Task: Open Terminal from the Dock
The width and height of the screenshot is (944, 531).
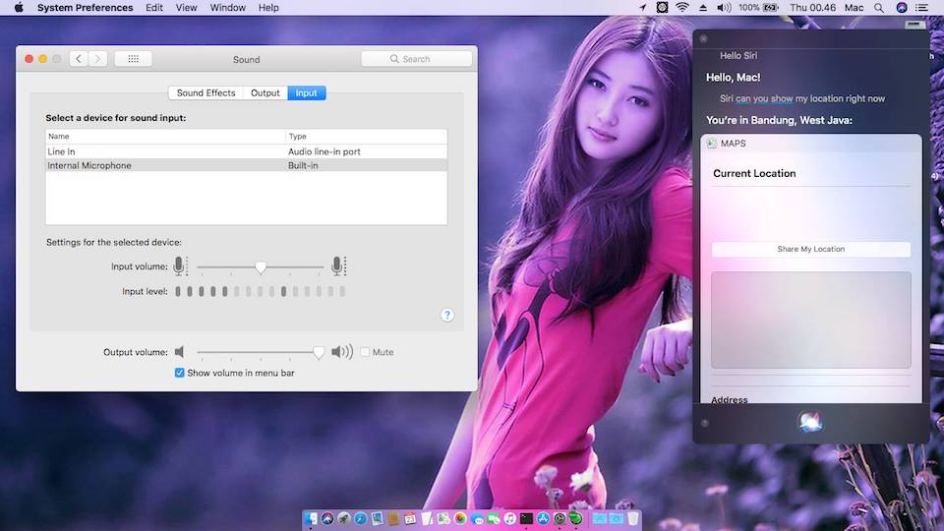Action: coord(527,518)
